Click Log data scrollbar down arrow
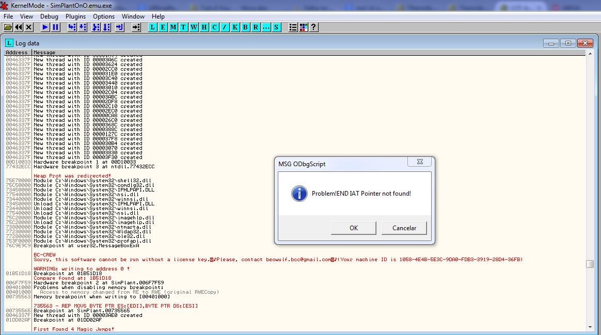The width and height of the screenshot is (601, 335). click(590, 327)
